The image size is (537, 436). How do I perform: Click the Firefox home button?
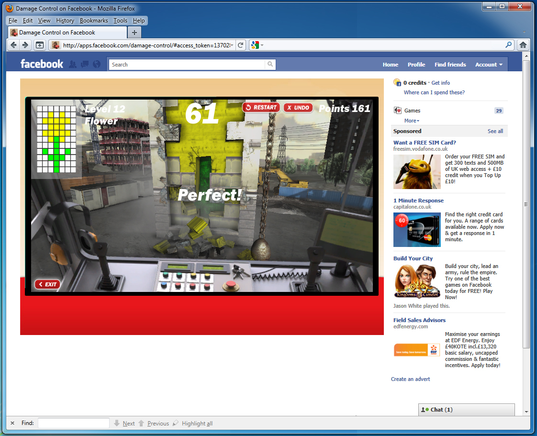[x=523, y=45]
